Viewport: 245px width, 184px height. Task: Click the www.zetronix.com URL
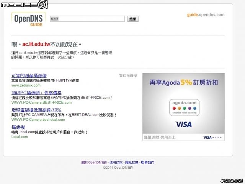(26, 85)
